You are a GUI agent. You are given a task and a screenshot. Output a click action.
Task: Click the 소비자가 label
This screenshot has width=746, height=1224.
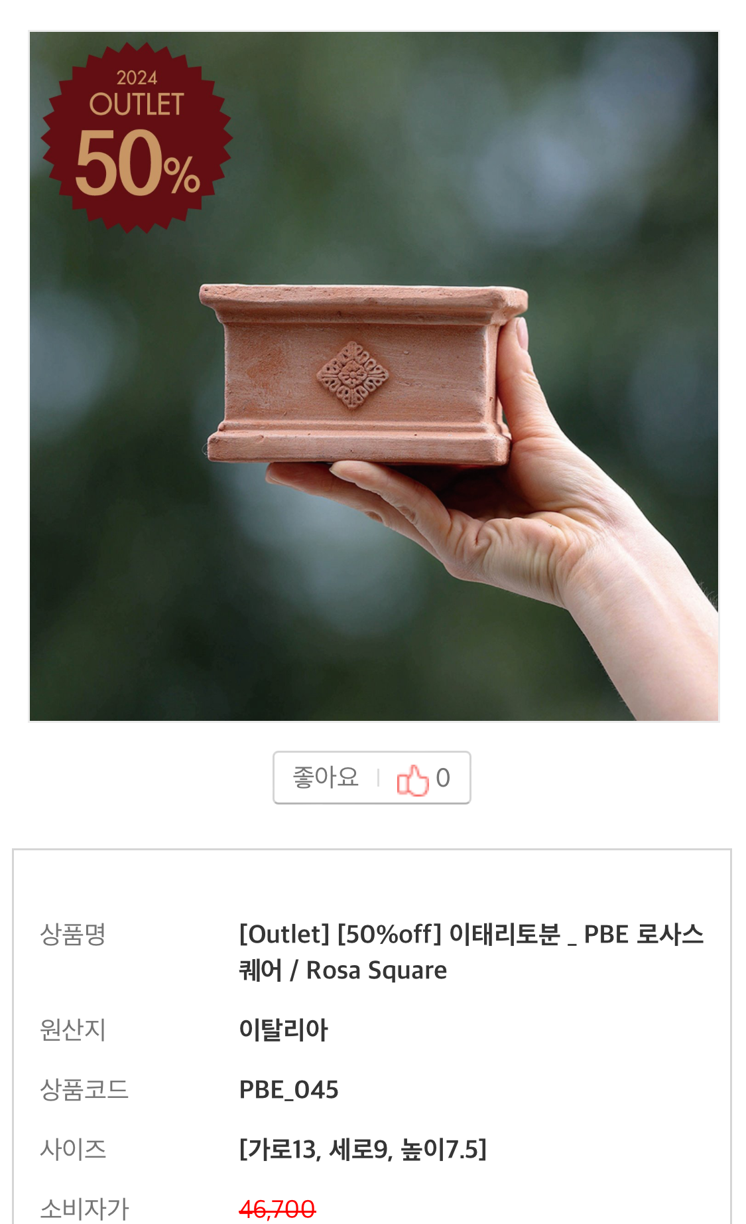(84, 1209)
